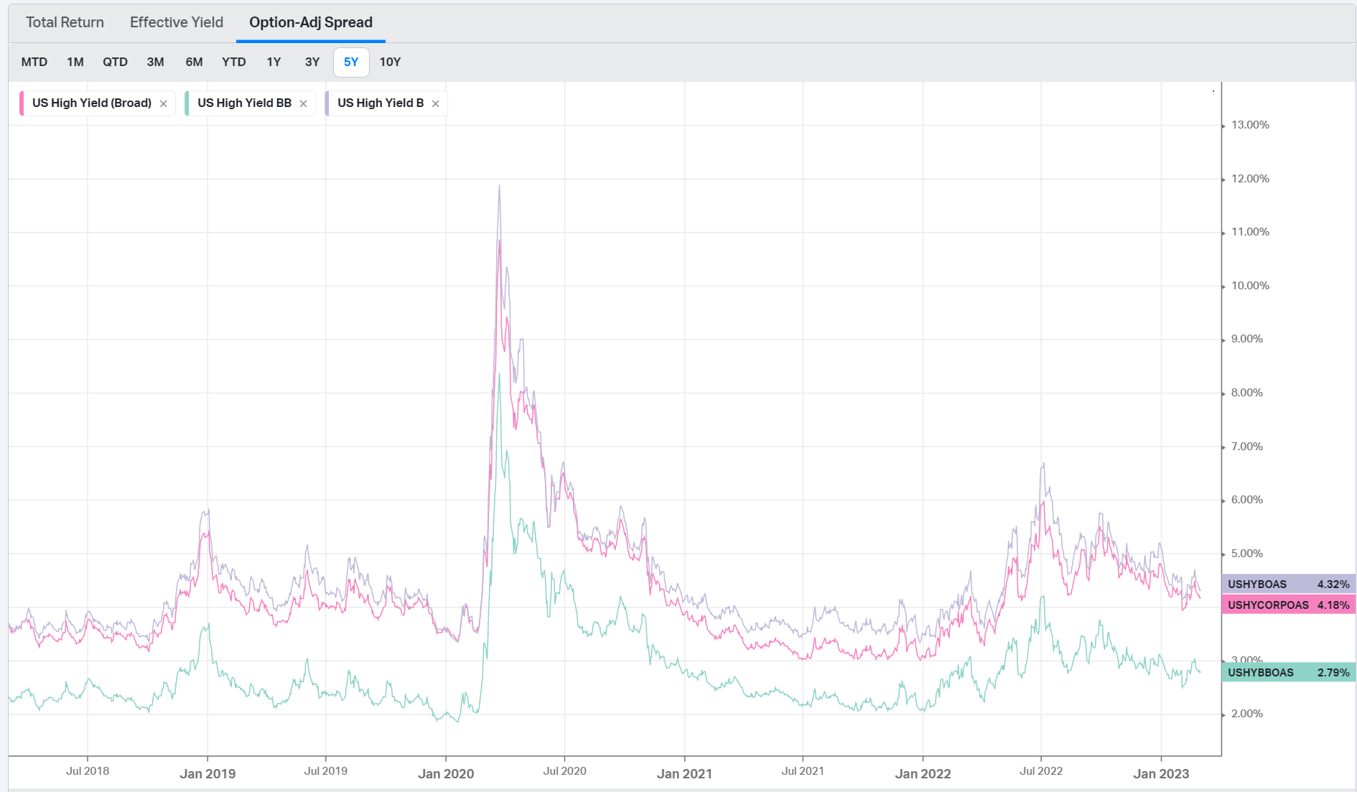This screenshot has width=1357, height=792.
Task: Select the 10Y time range
Action: (391, 62)
